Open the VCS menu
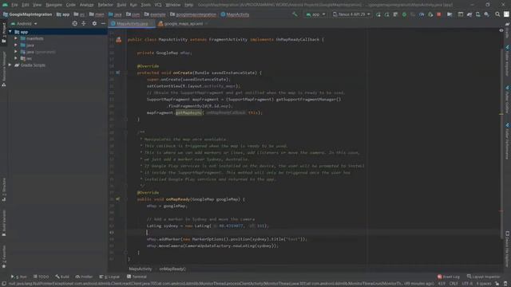Image resolution: width=511 pixels, height=287 pixels. click(x=158, y=5)
